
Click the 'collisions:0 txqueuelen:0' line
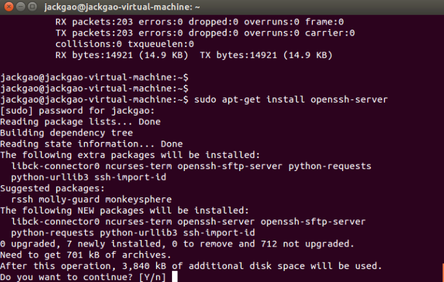(126, 44)
